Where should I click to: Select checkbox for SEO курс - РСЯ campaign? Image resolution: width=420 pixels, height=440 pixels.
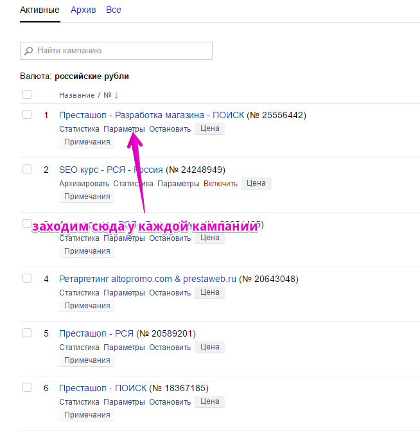27,170
